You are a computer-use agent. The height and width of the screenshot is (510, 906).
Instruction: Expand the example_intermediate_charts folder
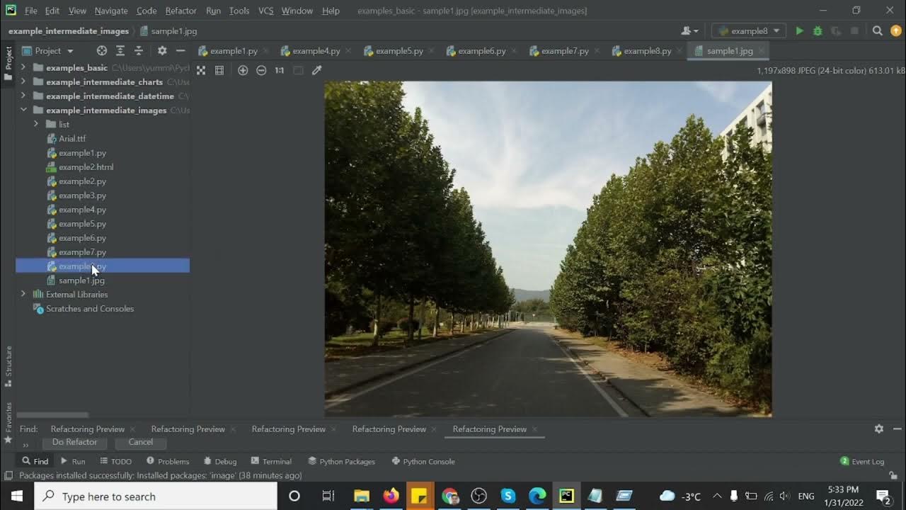point(23,82)
